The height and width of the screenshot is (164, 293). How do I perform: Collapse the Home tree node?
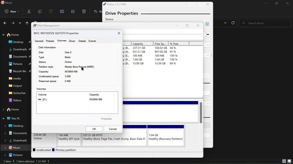[3, 35]
